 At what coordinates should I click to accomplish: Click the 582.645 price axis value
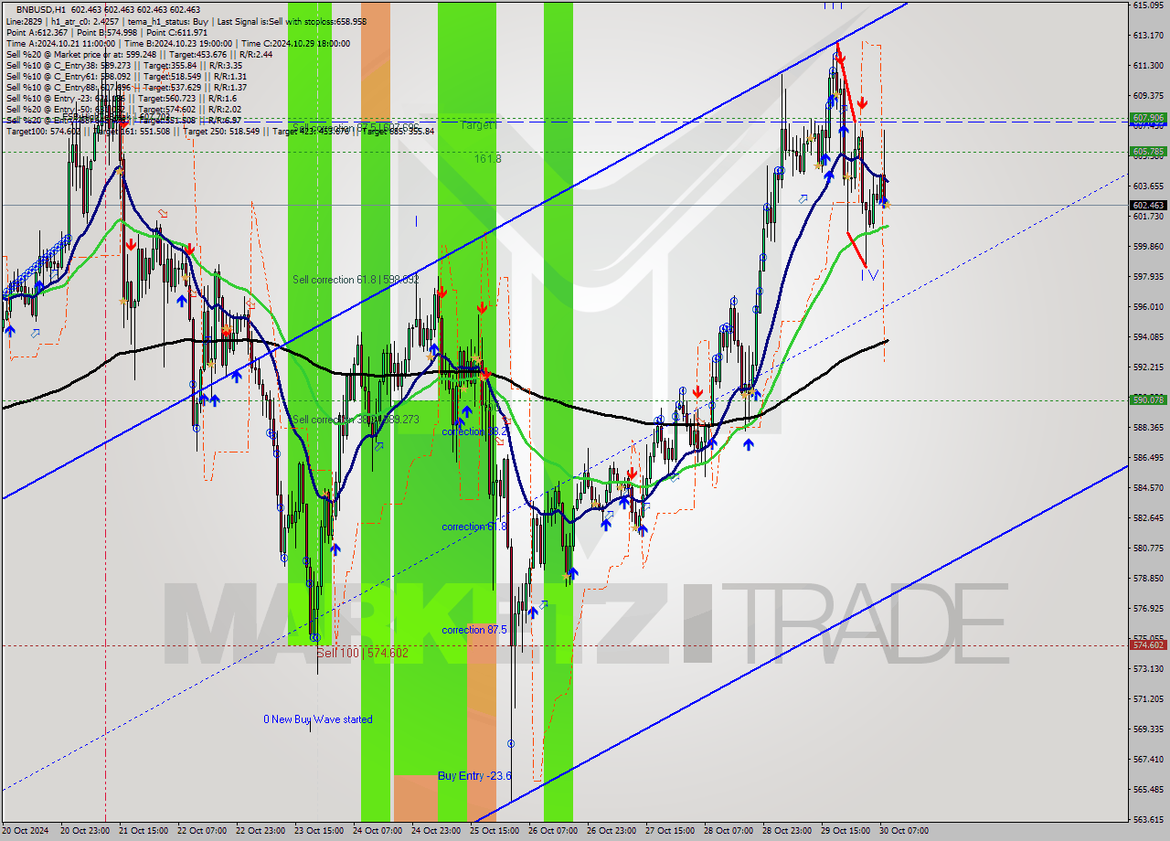coord(1148,518)
